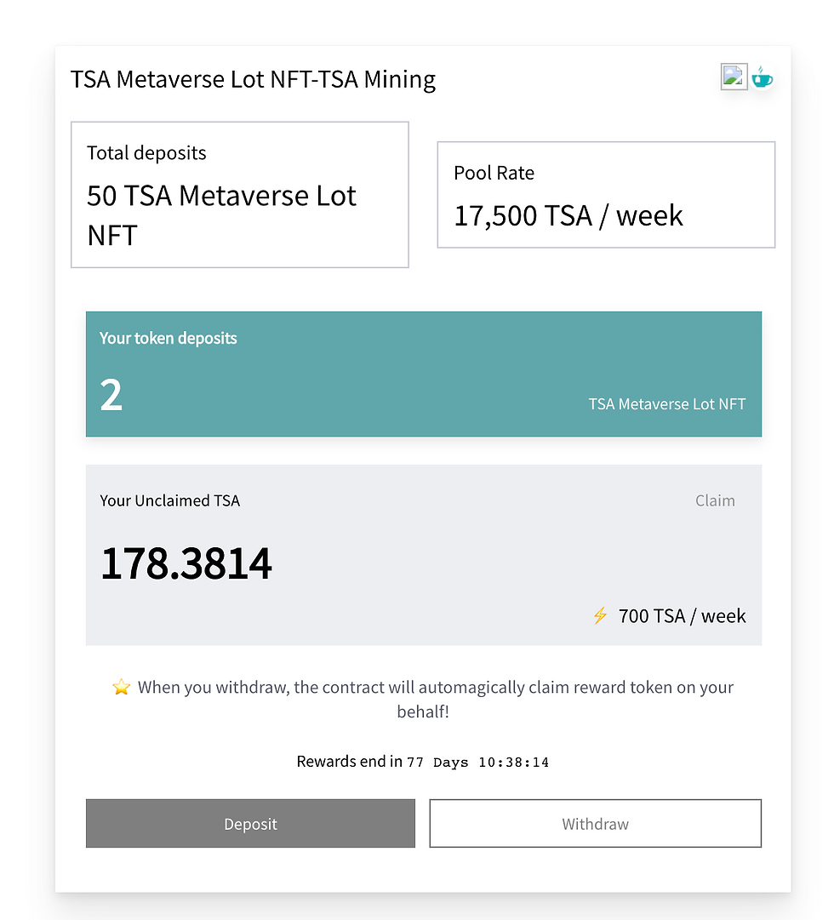Viewport: 834px width, 920px height.
Task: Click the broken image icon beside the title
Action: [734, 77]
